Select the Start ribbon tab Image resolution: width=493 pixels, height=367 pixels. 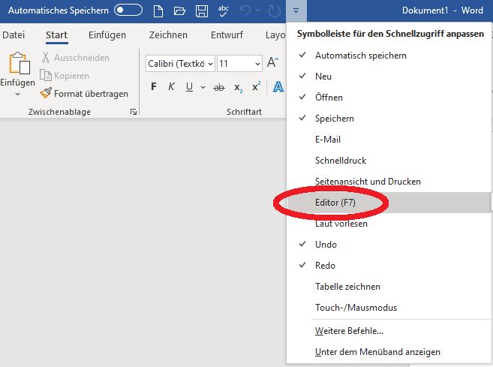[x=56, y=35]
